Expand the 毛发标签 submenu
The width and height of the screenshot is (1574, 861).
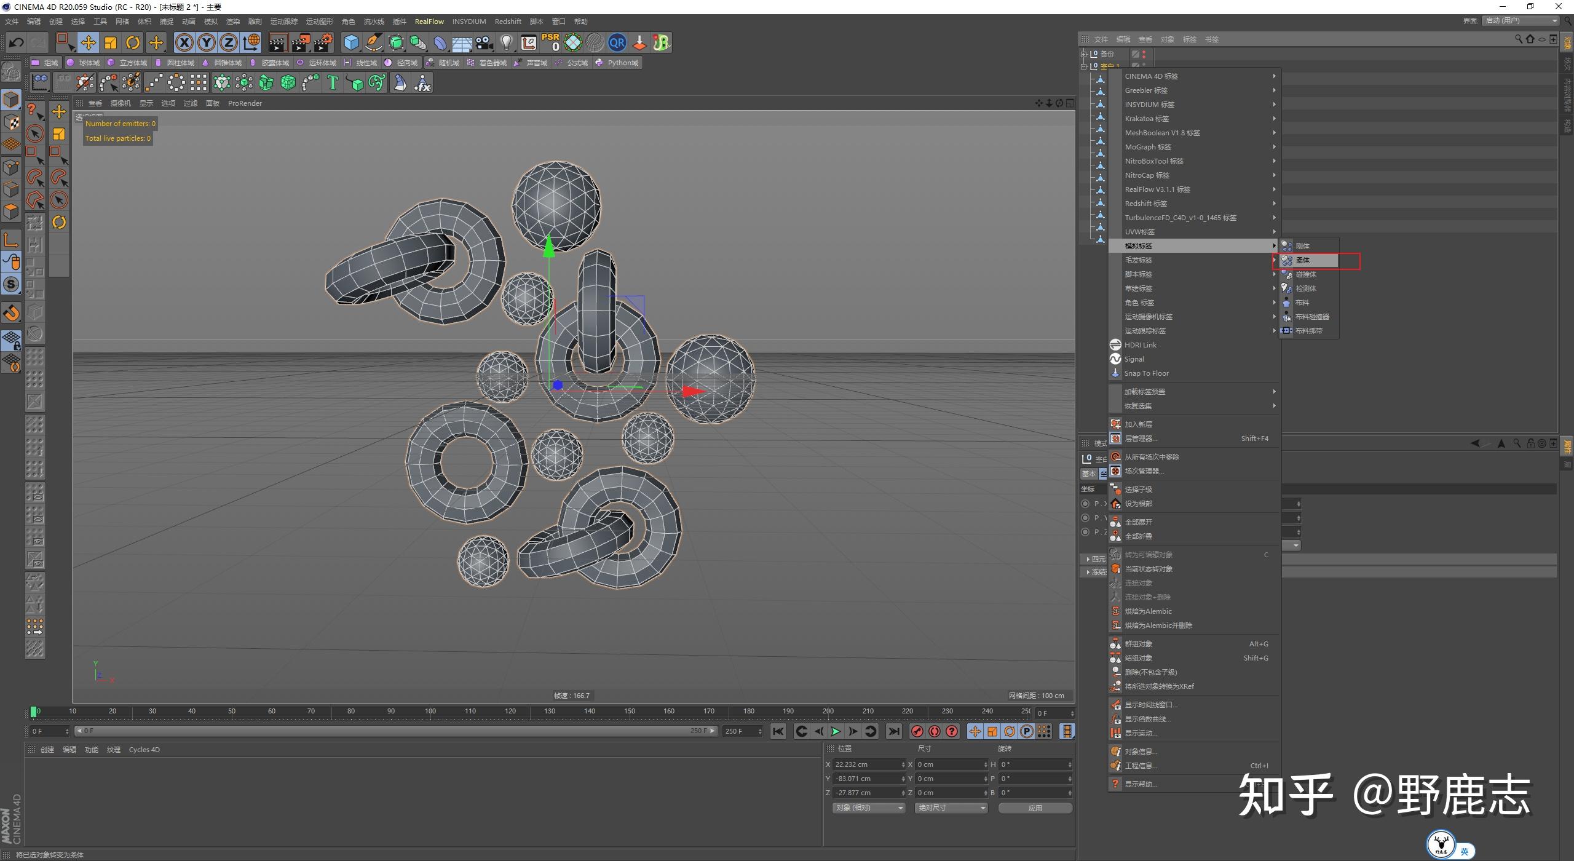[x=1195, y=260]
